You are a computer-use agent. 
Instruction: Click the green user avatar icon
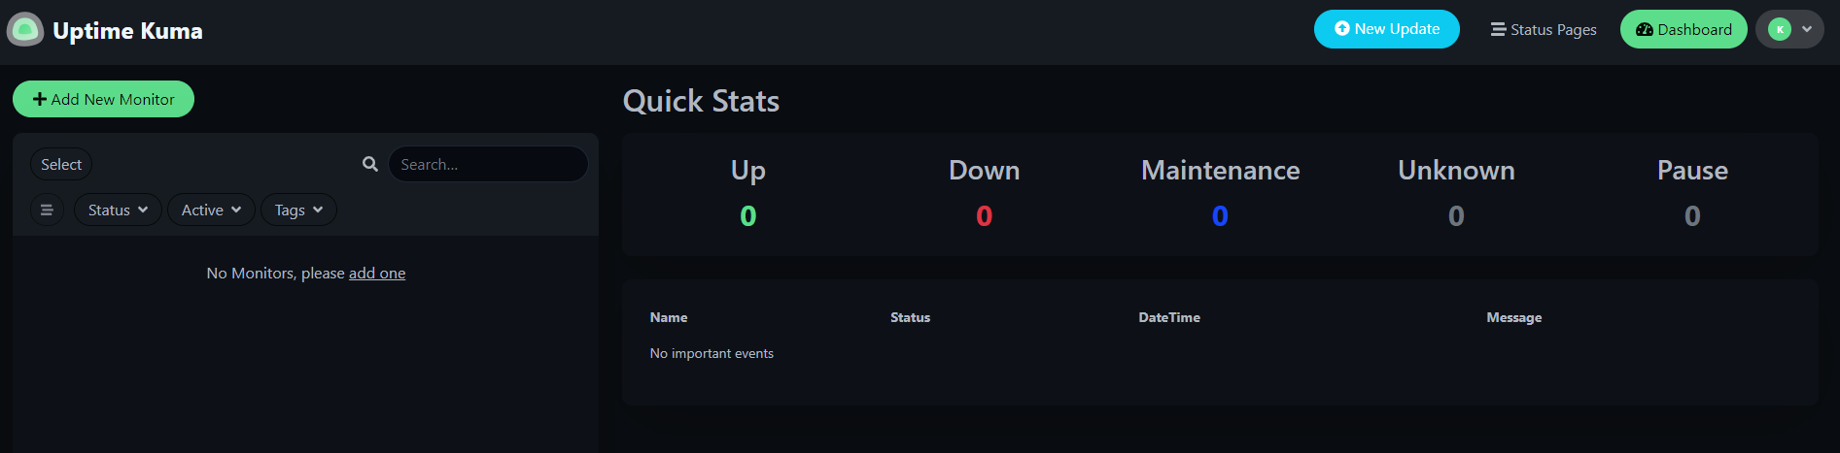coord(1780,29)
